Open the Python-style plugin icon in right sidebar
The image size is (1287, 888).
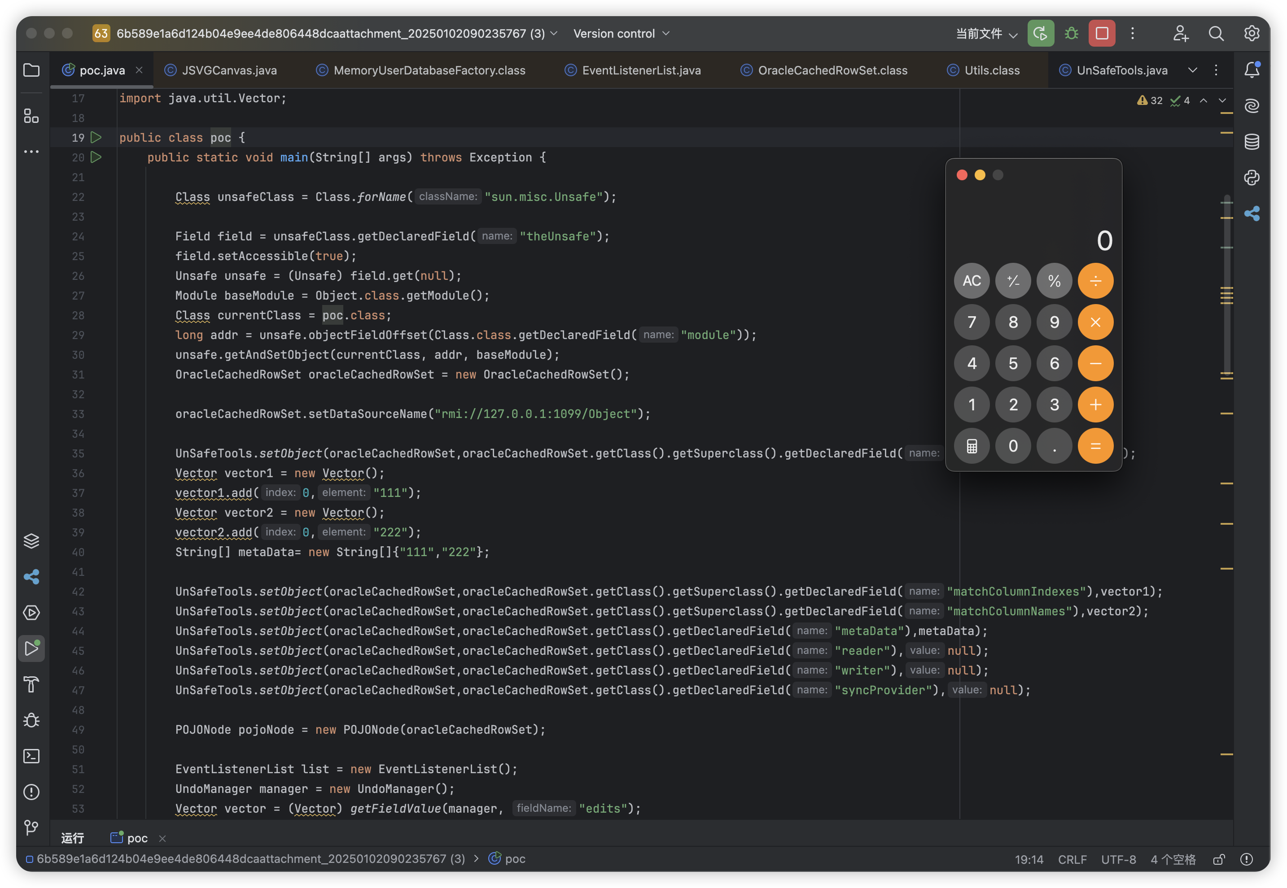click(1252, 178)
